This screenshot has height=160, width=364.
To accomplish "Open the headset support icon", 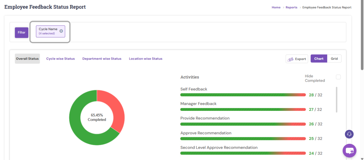I will click(349, 134).
